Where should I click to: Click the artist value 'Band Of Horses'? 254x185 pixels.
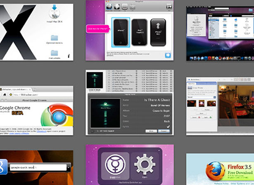pos(160,106)
